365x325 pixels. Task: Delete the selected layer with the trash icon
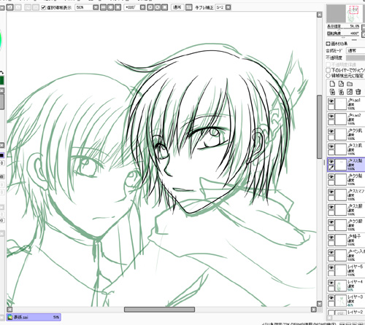point(358,92)
